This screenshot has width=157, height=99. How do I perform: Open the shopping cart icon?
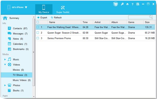point(116,4)
